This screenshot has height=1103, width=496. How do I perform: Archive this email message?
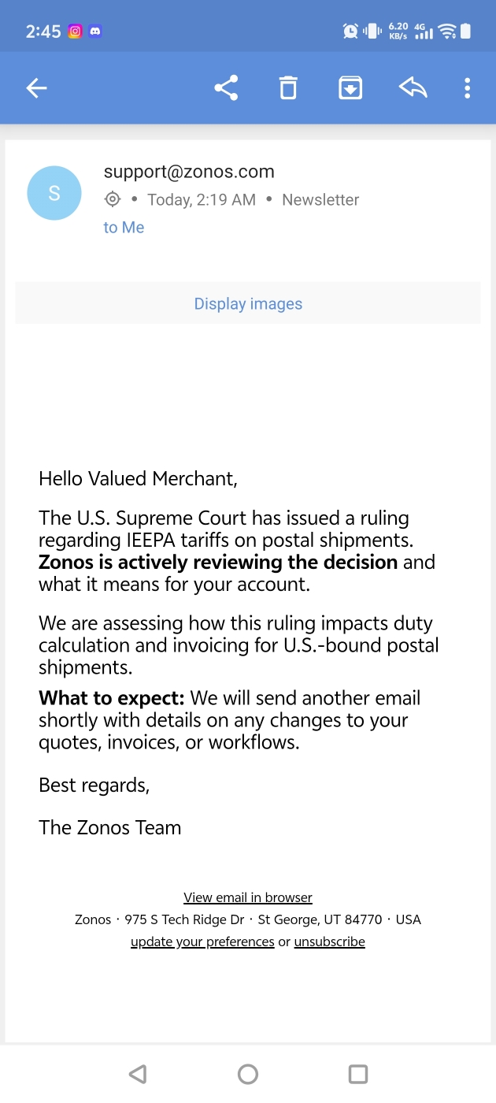pyautogui.click(x=350, y=88)
